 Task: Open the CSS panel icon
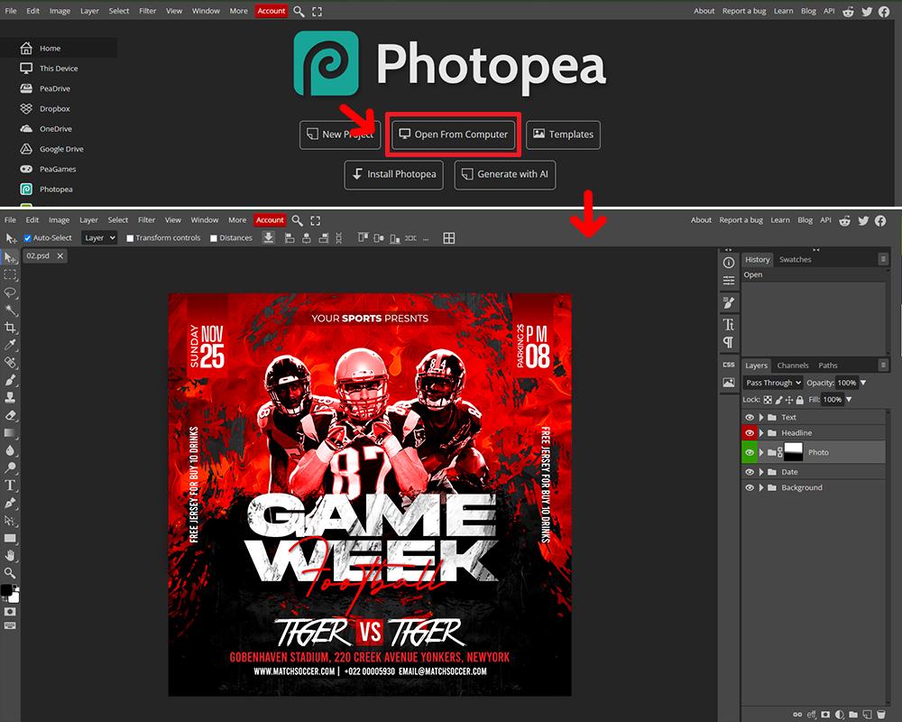(728, 365)
